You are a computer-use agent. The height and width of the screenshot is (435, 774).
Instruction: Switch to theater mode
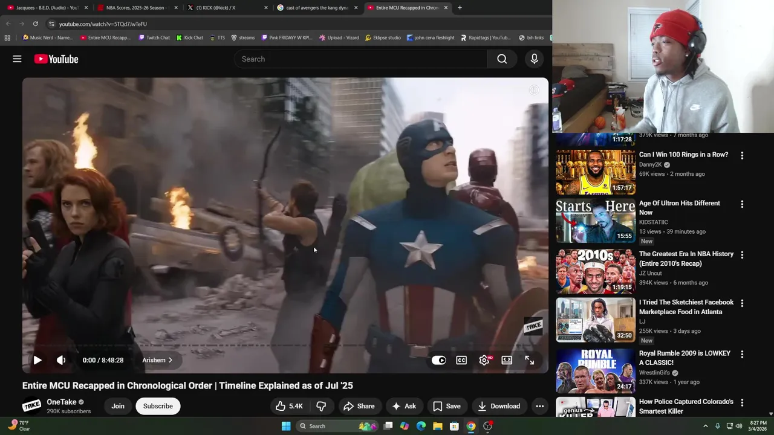[x=507, y=360]
